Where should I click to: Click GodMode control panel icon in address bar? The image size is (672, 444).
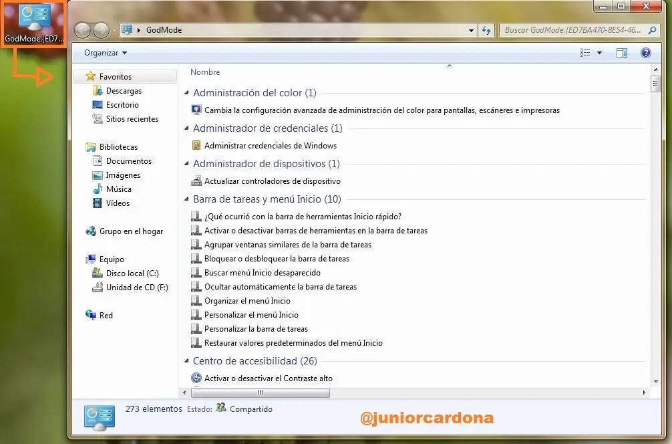point(127,30)
